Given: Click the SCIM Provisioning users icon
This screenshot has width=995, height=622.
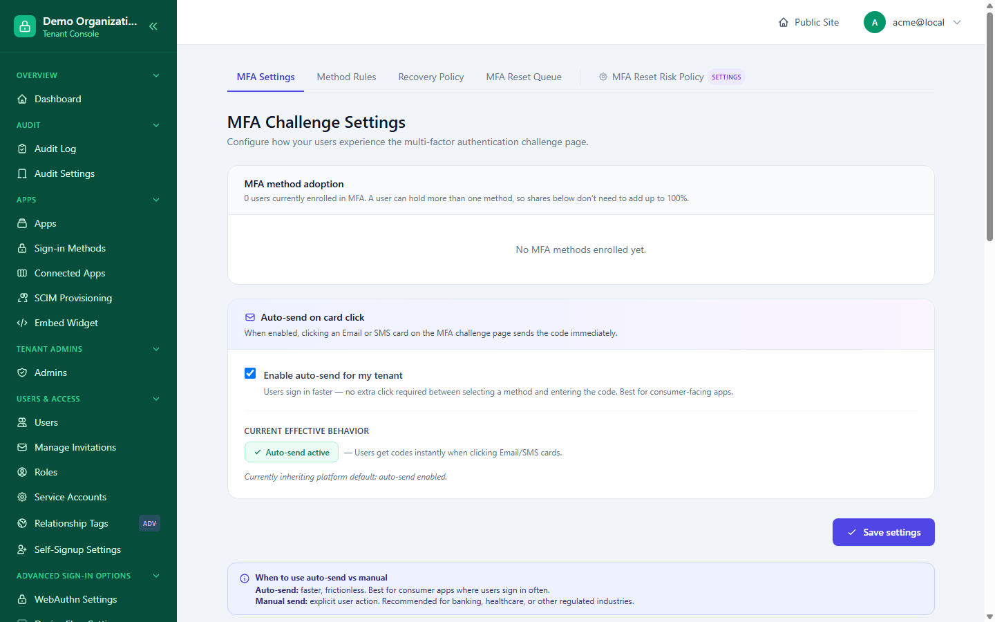Looking at the screenshot, I should 22,298.
